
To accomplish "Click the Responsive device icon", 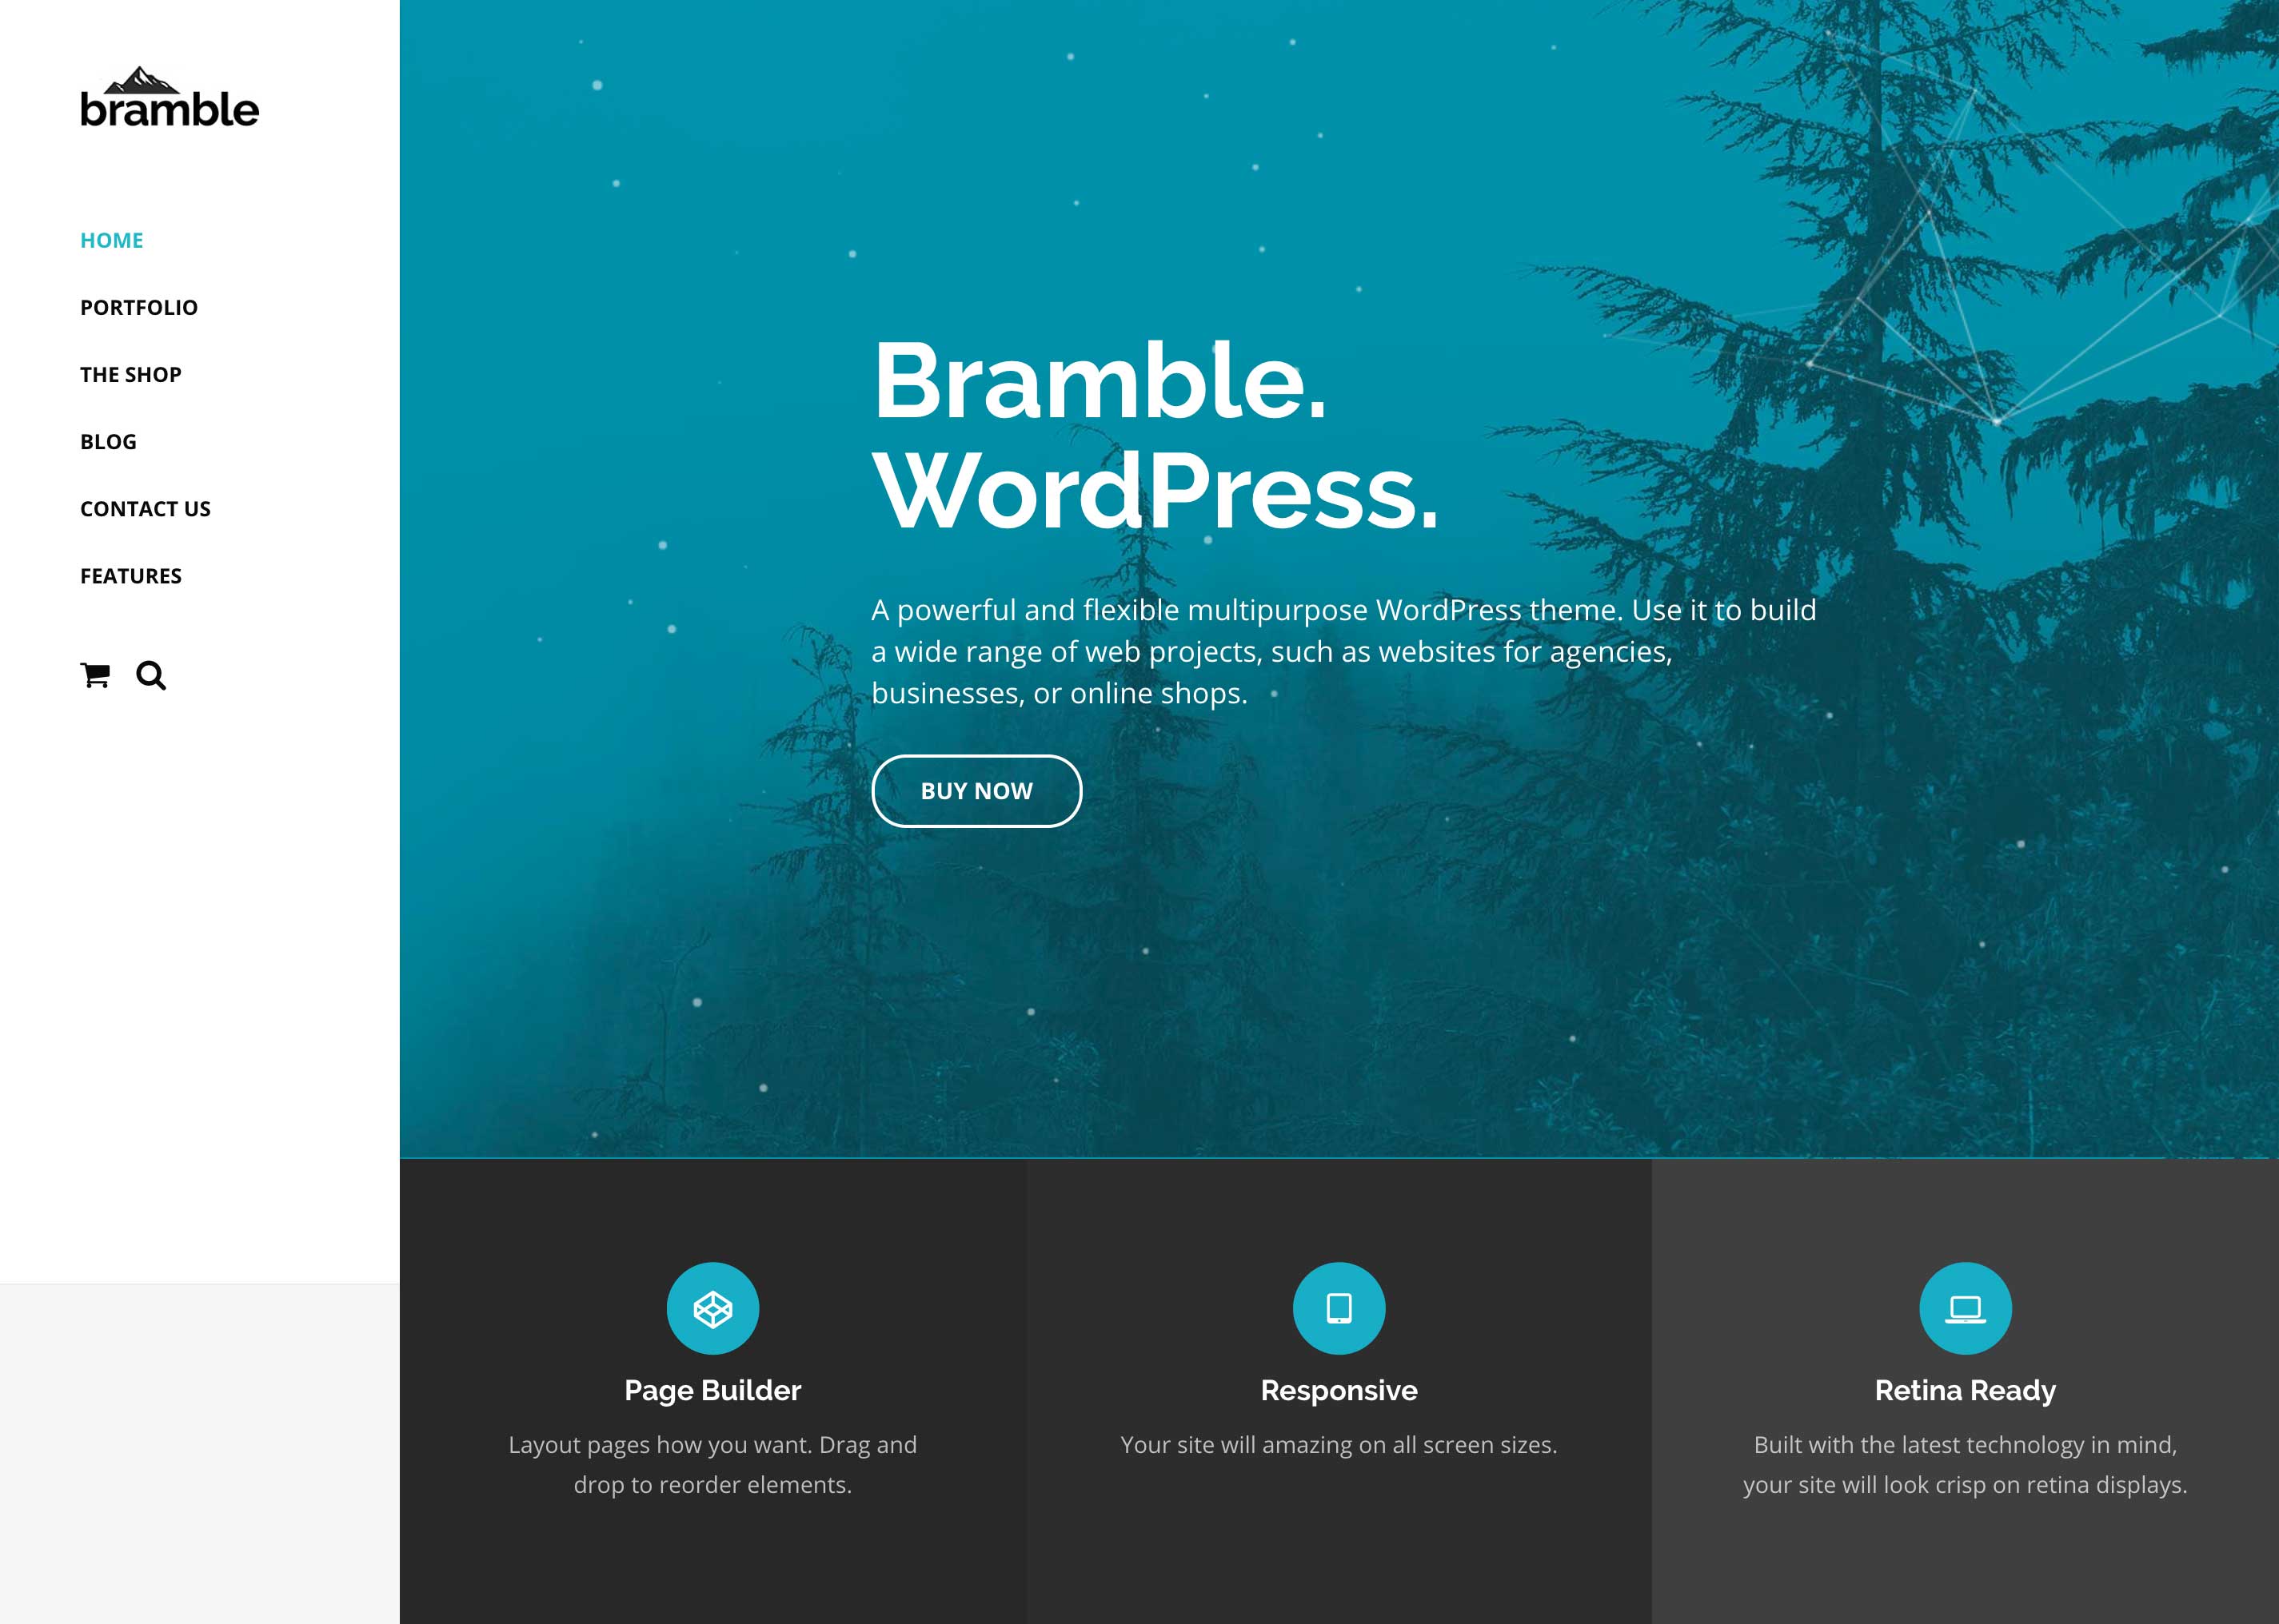I will [x=1338, y=1308].
